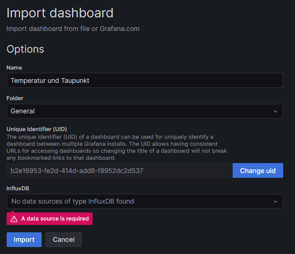Click the Import button
This screenshot has width=295, height=254.
coord(24,240)
